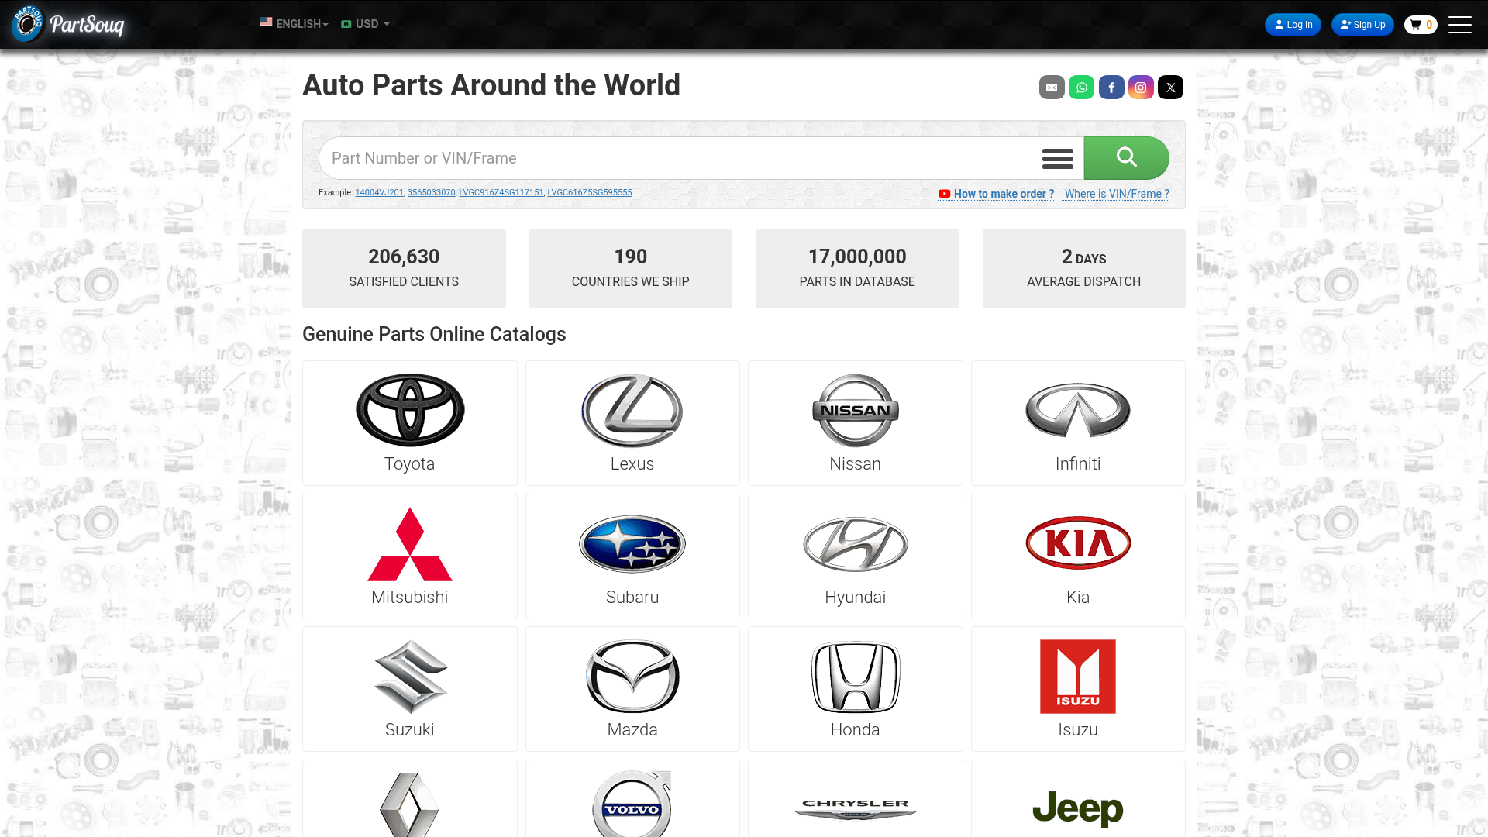This screenshot has width=1488, height=837.
Task: Open the Infiniti catalog
Action: (x=1078, y=423)
